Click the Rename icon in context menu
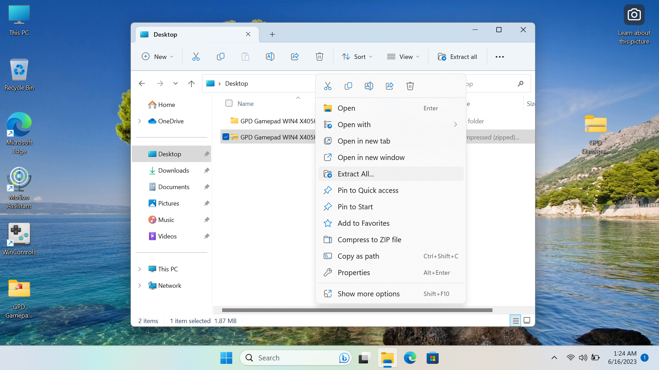The height and width of the screenshot is (370, 659). [369, 86]
